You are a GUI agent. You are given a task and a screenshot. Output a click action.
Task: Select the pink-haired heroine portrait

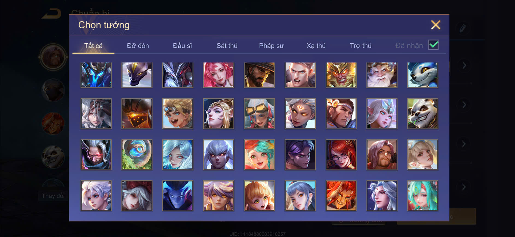(219, 75)
